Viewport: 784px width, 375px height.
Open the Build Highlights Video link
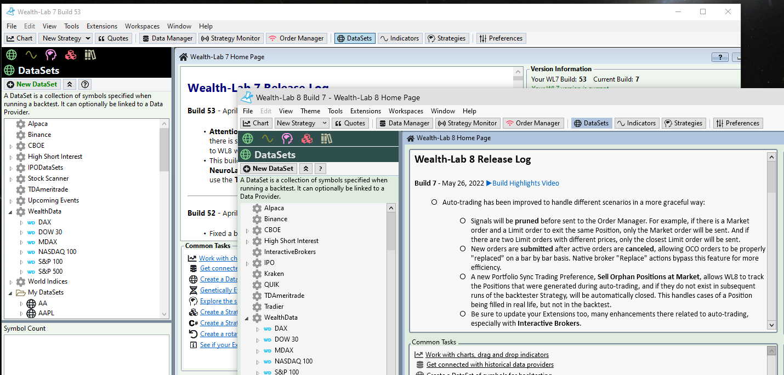point(522,183)
